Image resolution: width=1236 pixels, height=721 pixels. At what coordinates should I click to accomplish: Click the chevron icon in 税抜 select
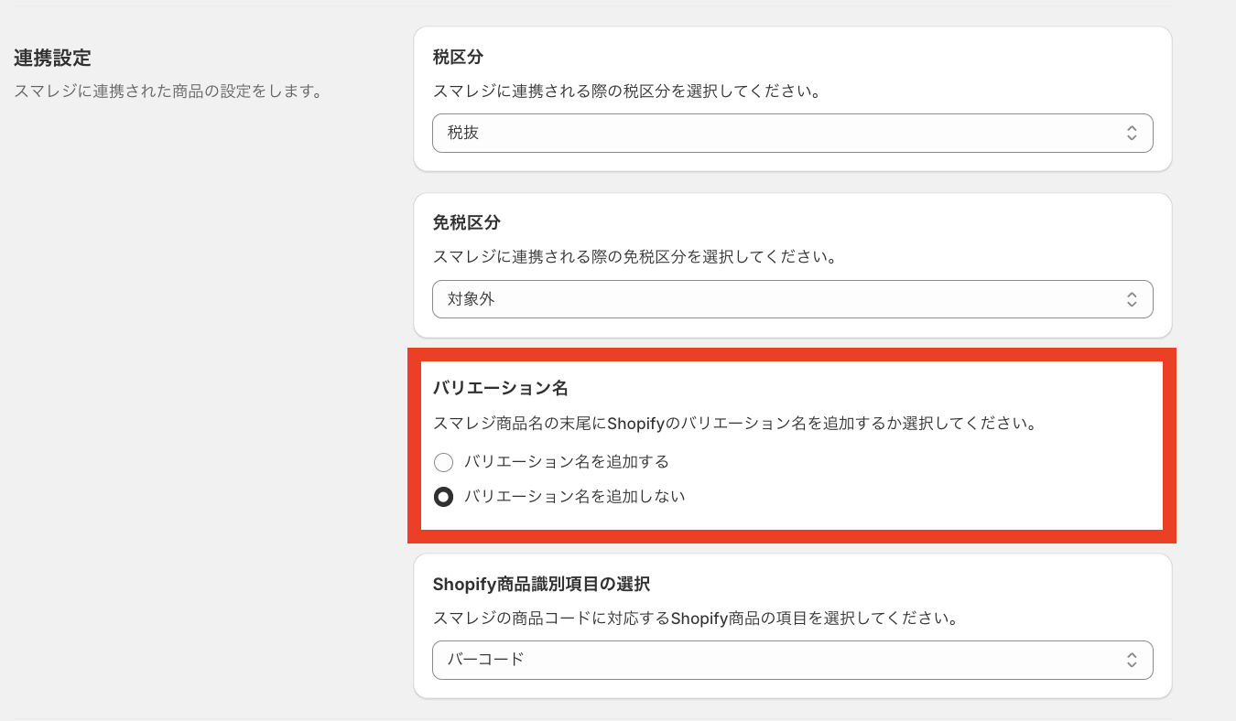coord(1132,133)
